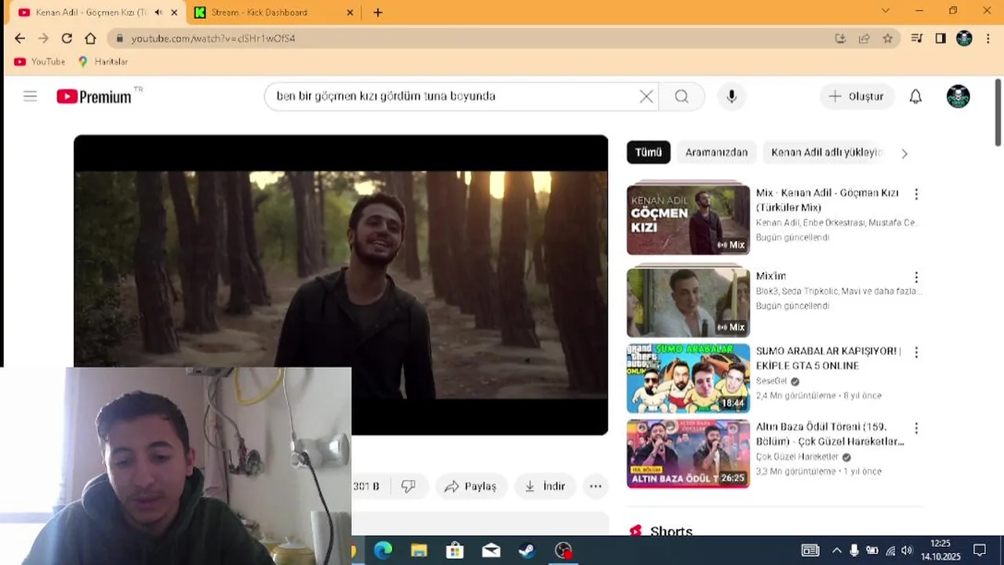The image size is (1004, 565).
Task: Close the Stream - Kick Dashboard tab
Action: tap(350, 13)
